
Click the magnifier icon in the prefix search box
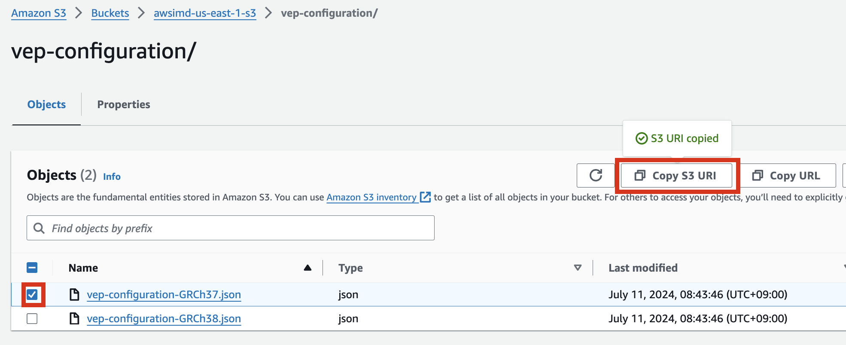[39, 228]
